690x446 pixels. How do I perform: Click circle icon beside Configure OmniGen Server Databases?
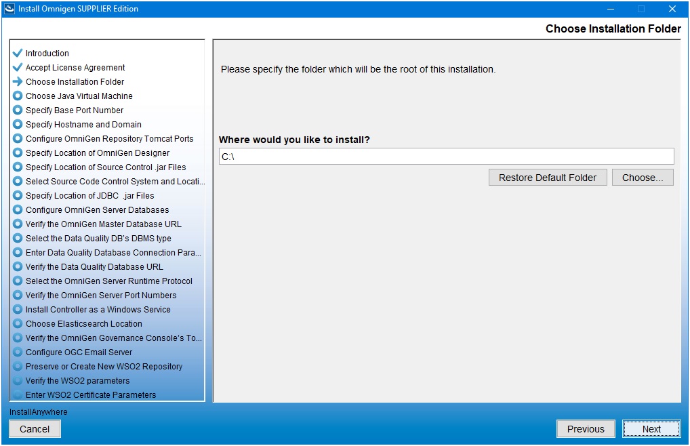(x=18, y=209)
